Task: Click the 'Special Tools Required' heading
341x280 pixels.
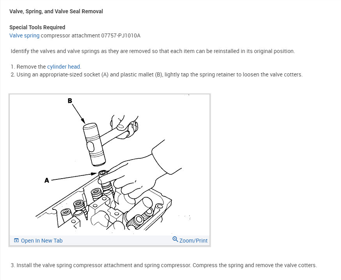Action: coord(37,27)
